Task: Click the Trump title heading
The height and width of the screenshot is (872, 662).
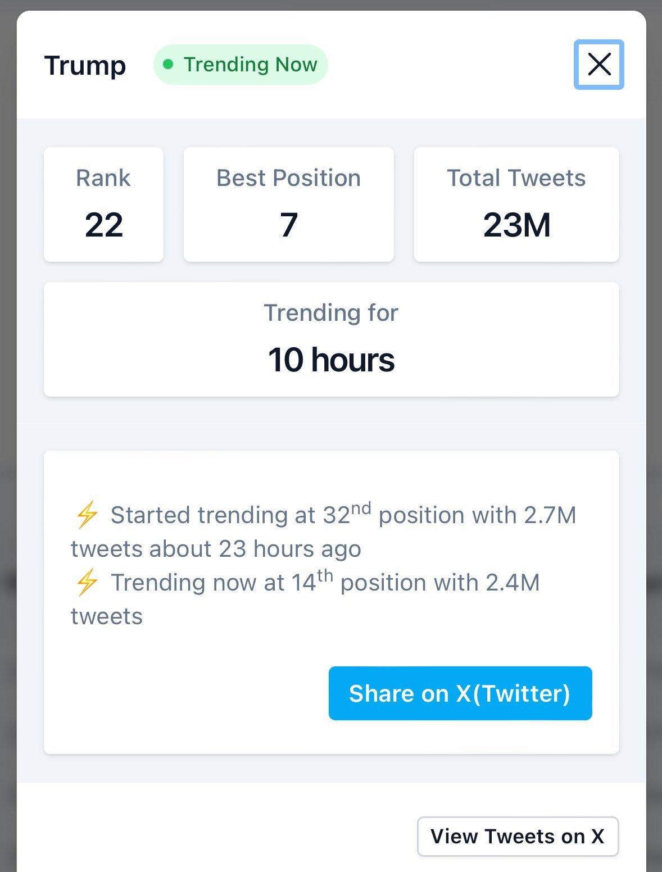Action: pos(85,65)
